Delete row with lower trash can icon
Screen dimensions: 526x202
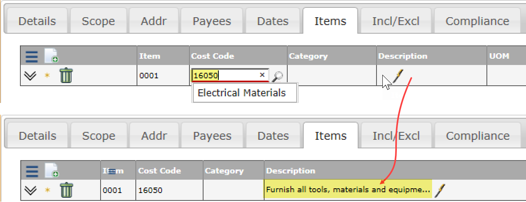tap(67, 190)
